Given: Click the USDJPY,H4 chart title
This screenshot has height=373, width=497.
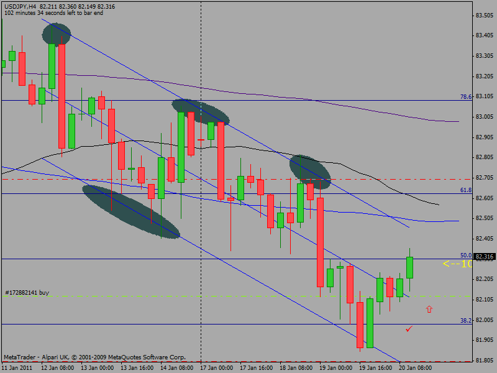Looking at the screenshot, I should pyautogui.click(x=21, y=7).
